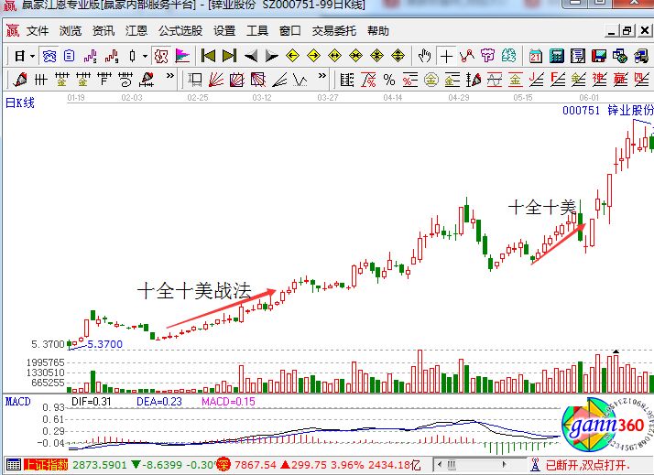Click the 上证指数 status bar label
The height and width of the screenshot is (475, 654).
click(46, 465)
